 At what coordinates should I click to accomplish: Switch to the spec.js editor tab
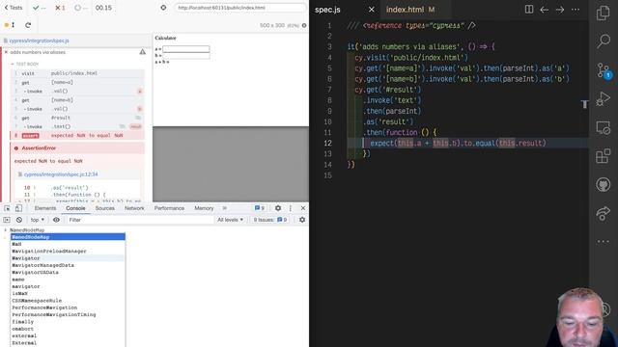(x=327, y=10)
